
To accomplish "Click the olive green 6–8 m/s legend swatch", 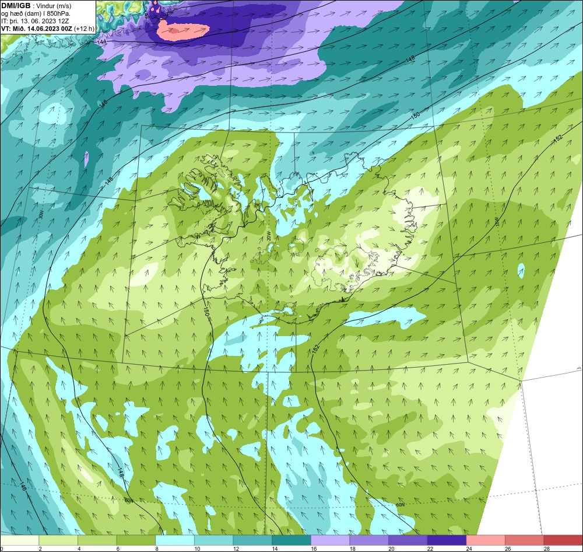I will (x=136, y=540).
